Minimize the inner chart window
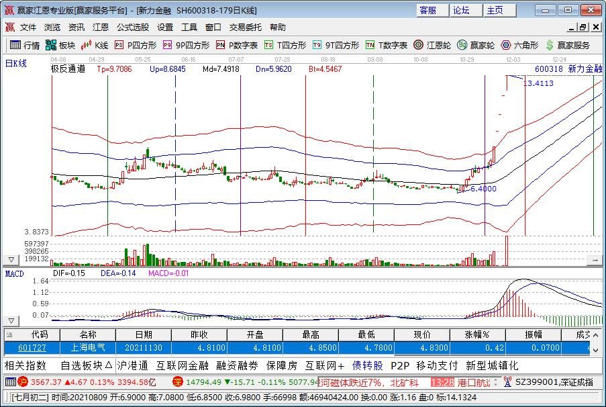 [572, 27]
